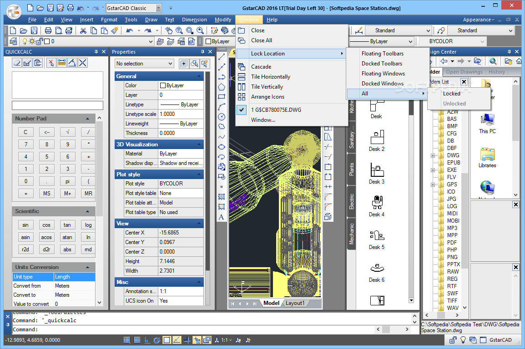Viewport: 525px width, 349px height.
Task: Switch to the Layout1 tab
Action: pyautogui.click(x=295, y=303)
